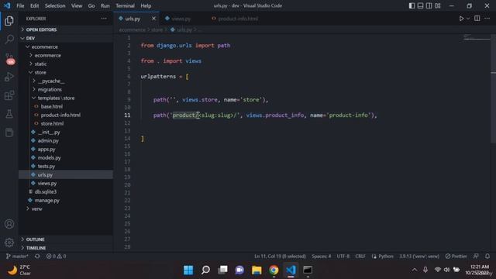Screen dimensions: 496x279
Task: Collapse the templates\store folder
Action: tap(66, 98)
